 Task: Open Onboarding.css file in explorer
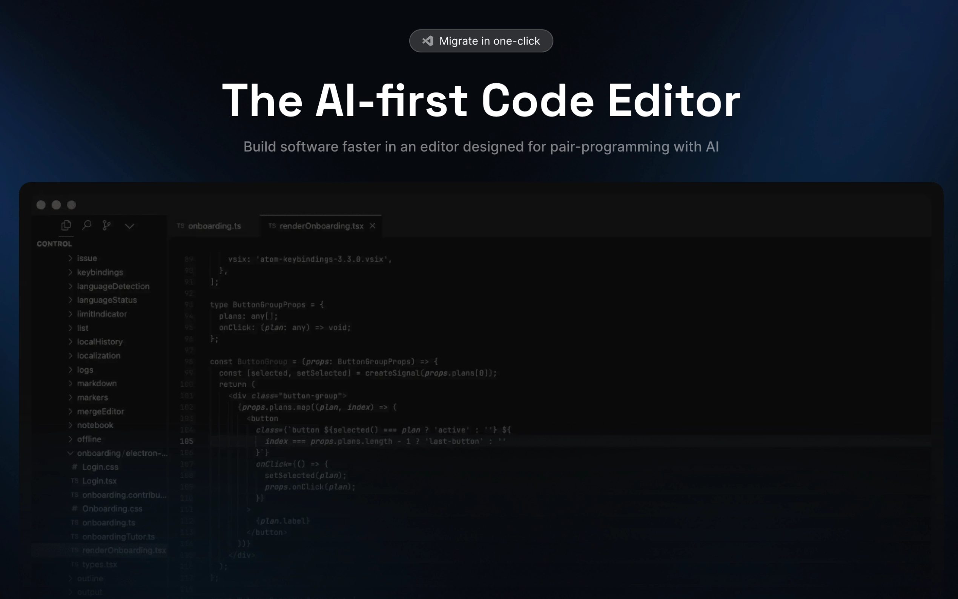pos(112,508)
